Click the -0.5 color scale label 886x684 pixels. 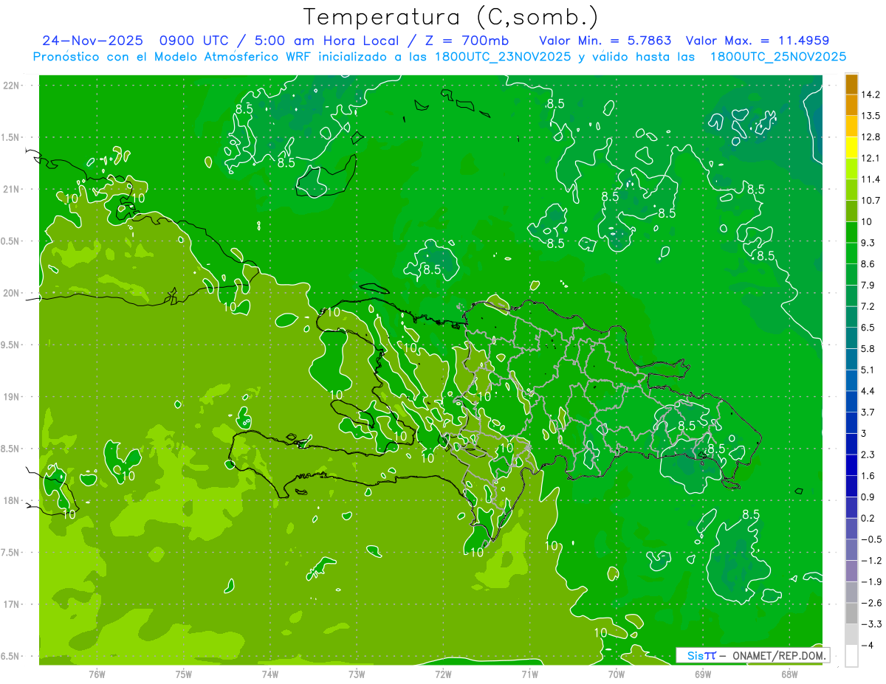pyautogui.click(x=870, y=539)
